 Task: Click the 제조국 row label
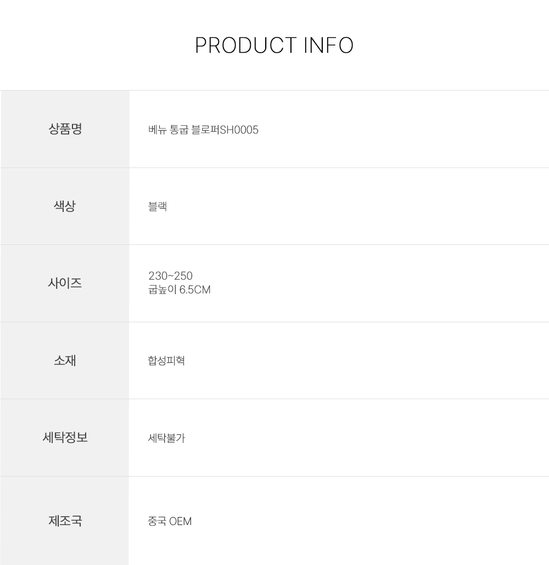pos(65,521)
